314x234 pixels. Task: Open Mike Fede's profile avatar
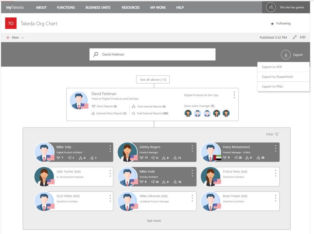(127, 177)
